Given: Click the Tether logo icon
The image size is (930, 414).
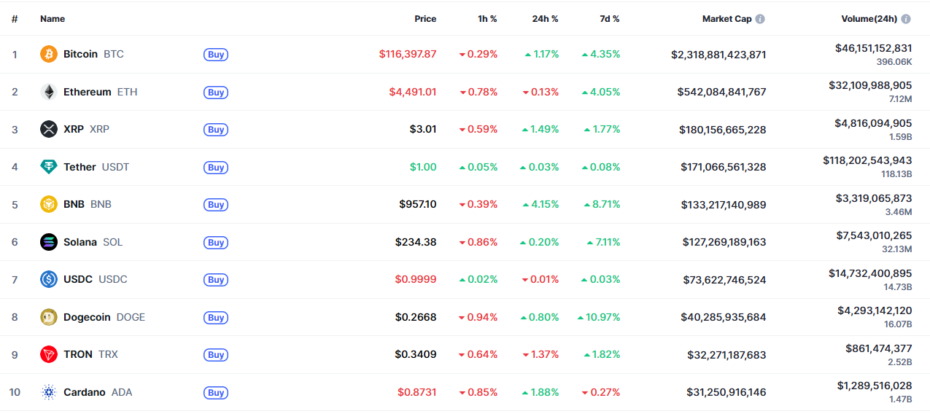Looking at the screenshot, I should point(49,167).
